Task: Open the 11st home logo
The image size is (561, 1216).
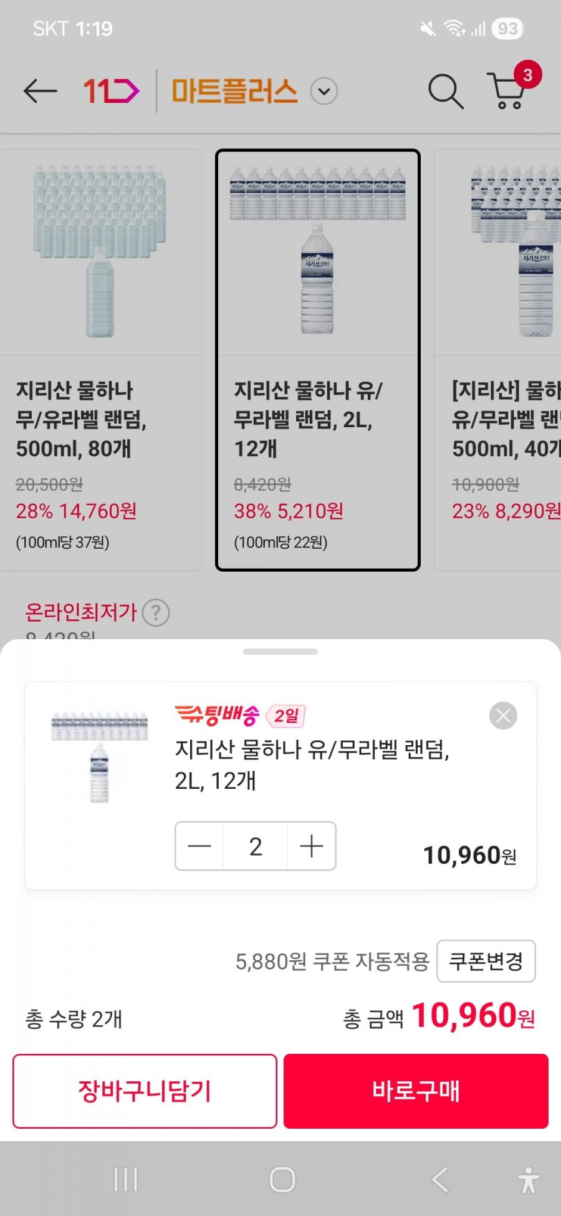Action: pos(111,91)
